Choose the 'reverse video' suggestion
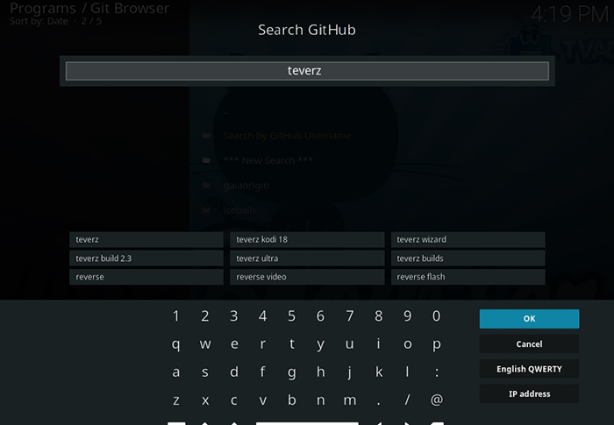This screenshot has height=425, width=614. (307, 277)
